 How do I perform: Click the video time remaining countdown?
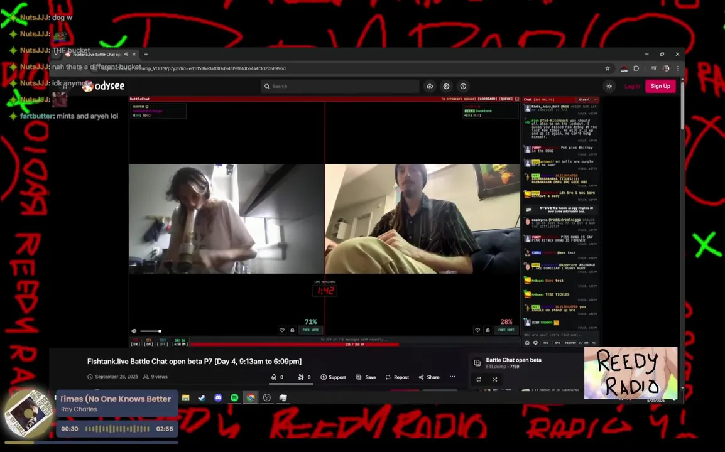click(x=325, y=290)
